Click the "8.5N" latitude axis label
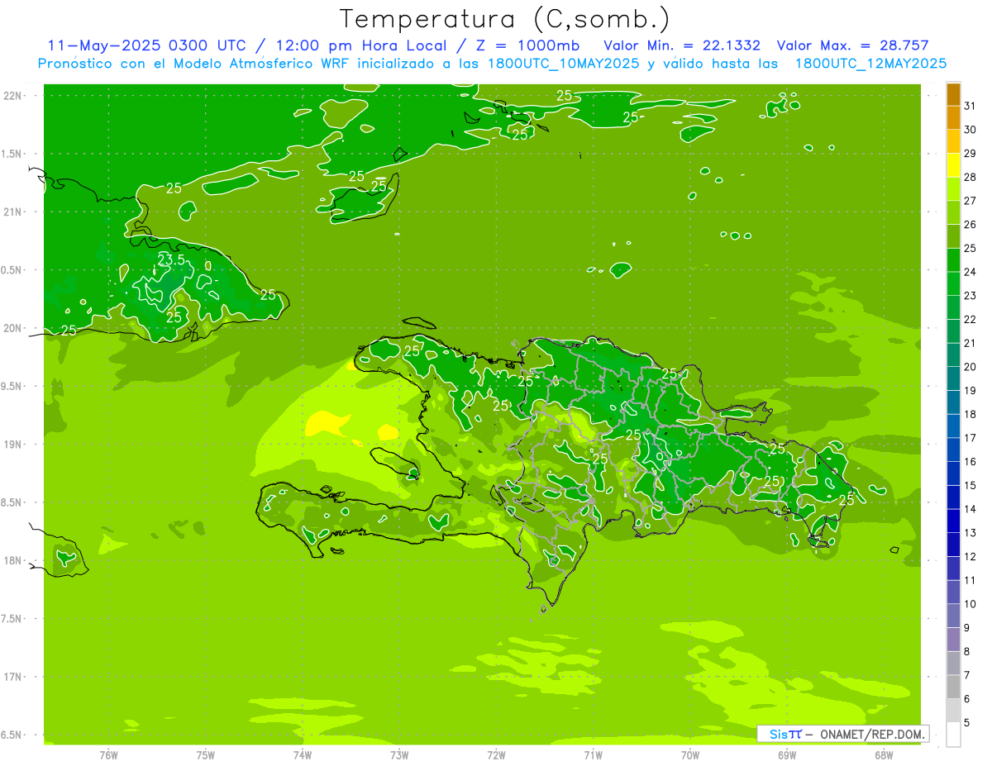 (12, 502)
